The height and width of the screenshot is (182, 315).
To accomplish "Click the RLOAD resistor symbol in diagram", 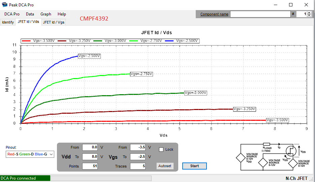I will point(266,144).
